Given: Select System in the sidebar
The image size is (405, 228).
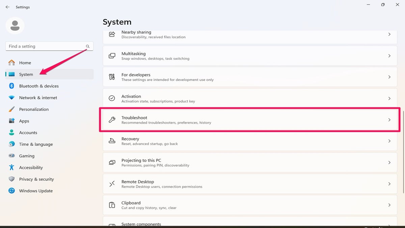Looking at the screenshot, I should [x=49, y=74].
